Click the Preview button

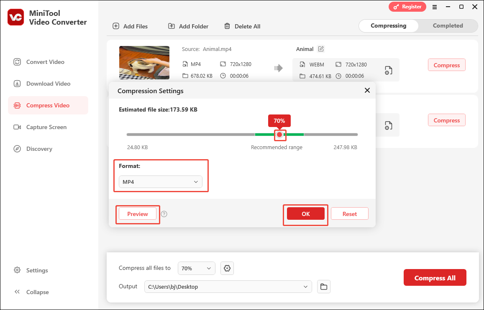[x=138, y=214]
